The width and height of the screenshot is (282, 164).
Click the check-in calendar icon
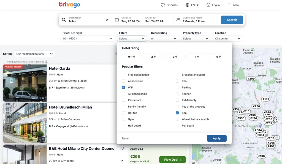tap(117, 20)
